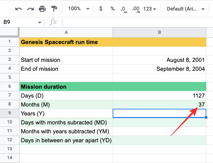Format as currency with dollar icon
The height and width of the screenshot is (163, 213).
(x=101, y=9)
